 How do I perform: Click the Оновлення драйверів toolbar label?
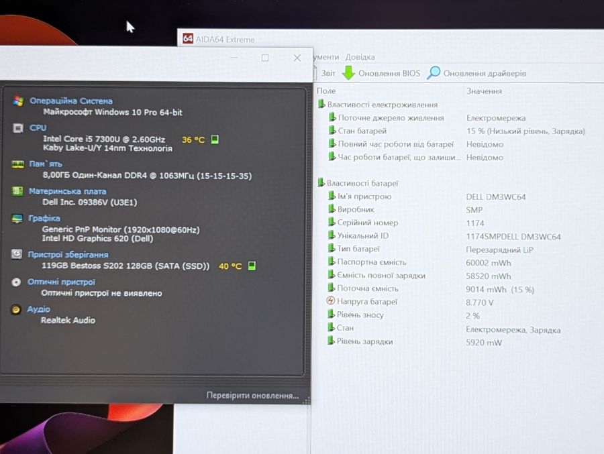pos(485,73)
